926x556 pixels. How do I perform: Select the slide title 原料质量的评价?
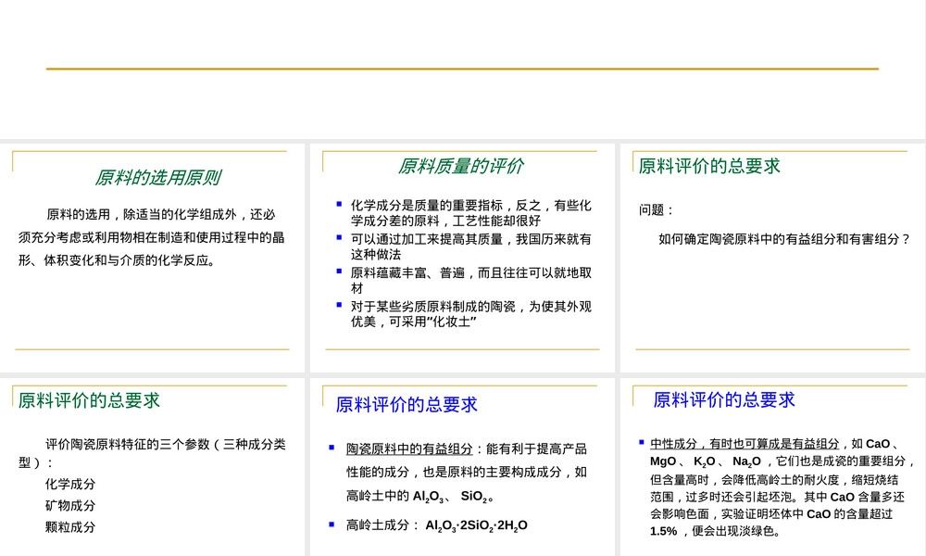tap(460, 166)
